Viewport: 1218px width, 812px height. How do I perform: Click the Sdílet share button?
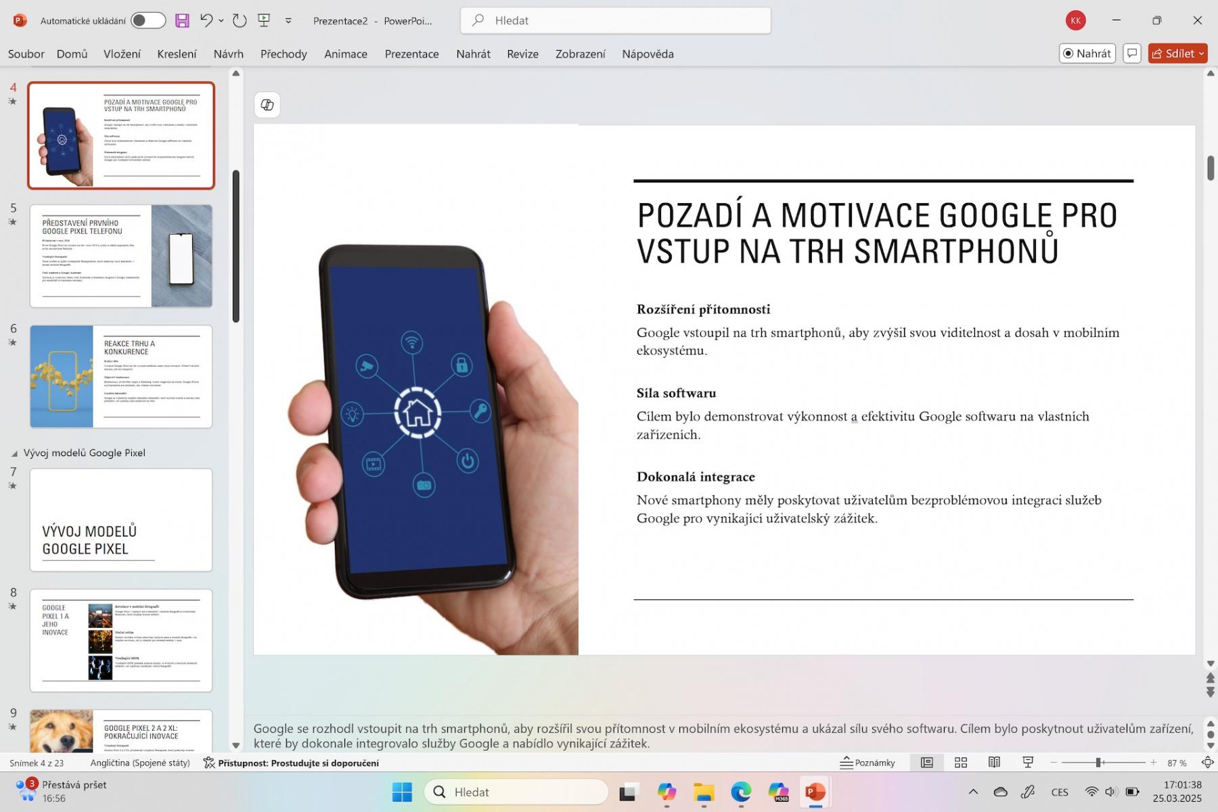pos(1177,53)
